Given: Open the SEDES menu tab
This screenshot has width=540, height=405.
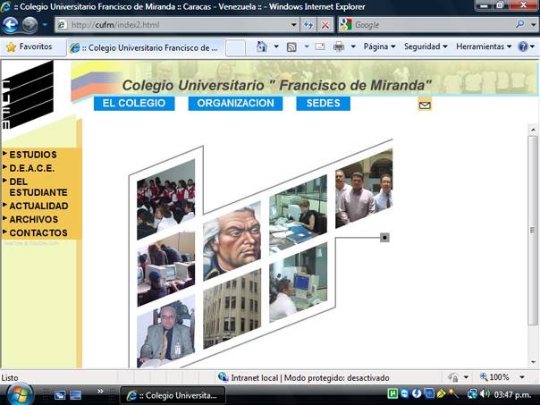Looking at the screenshot, I should click(323, 104).
